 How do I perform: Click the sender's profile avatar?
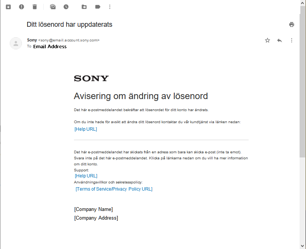click(x=16, y=43)
